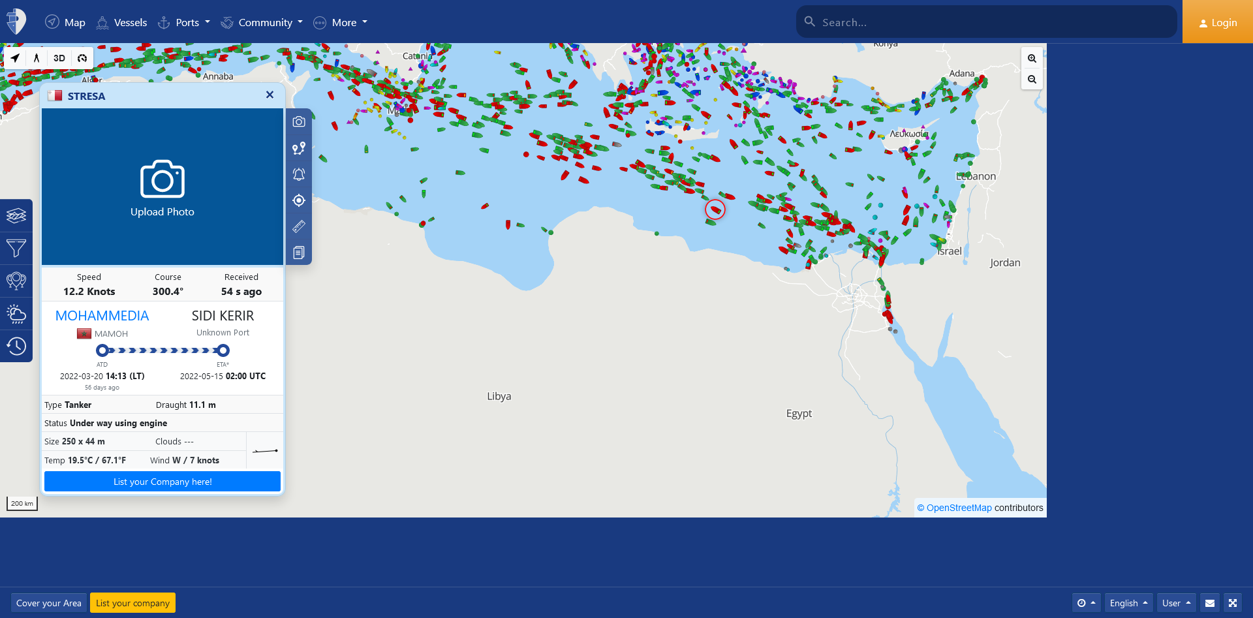Screen dimensions: 1253x618
Task: Set a vessel alert with bell icon
Action: coord(299,174)
